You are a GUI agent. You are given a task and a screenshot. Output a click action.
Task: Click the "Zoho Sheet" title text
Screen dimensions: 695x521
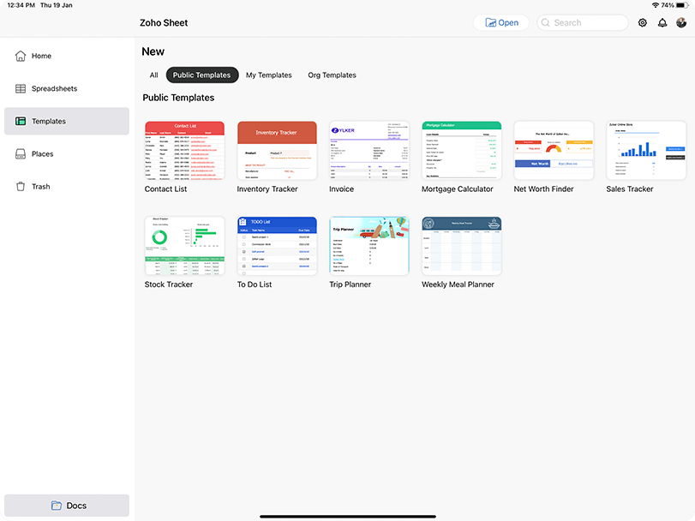[164, 22]
